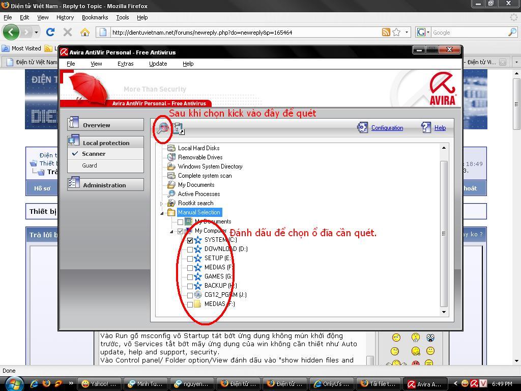The height and width of the screenshot is (391, 521).
Task: Expand hidden system tray icons arrow
Action: point(455,384)
